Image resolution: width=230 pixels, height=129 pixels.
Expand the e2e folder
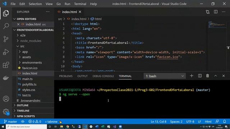pyautogui.click(x=23, y=35)
